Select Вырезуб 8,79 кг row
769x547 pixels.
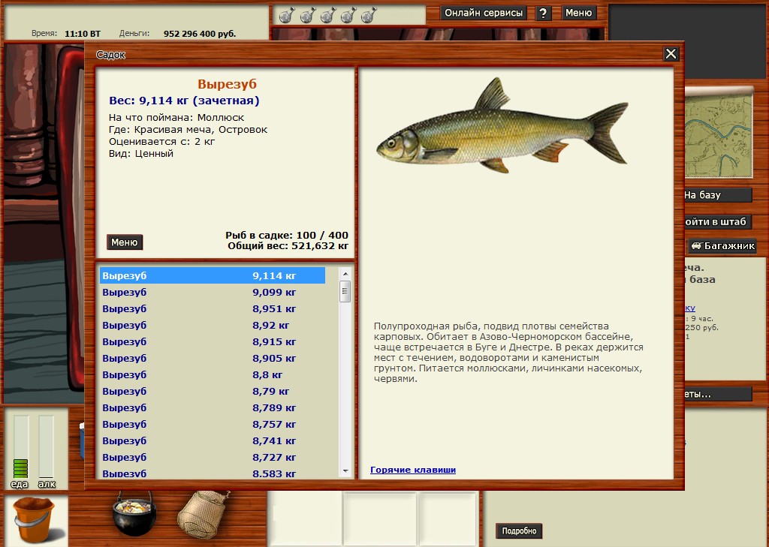tap(213, 391)
